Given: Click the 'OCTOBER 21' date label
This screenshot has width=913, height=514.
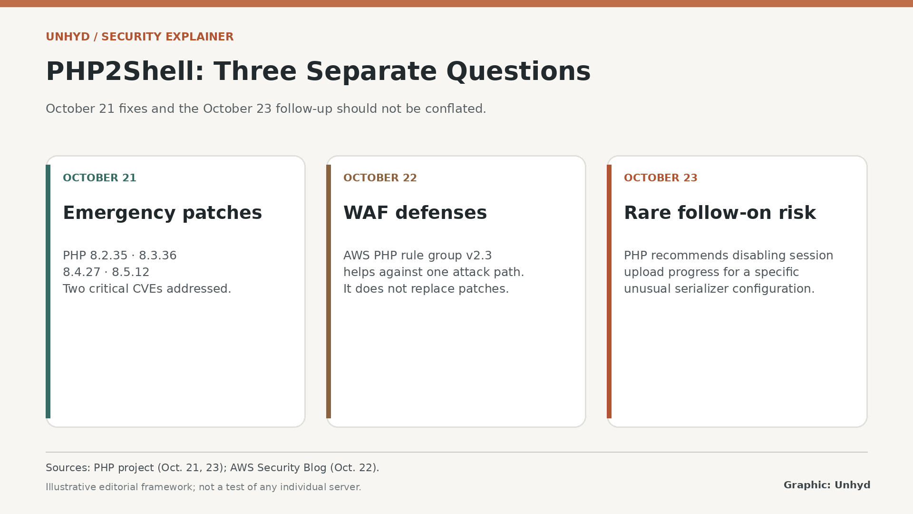Looking at the screenshot, I should tap(99, 178).
